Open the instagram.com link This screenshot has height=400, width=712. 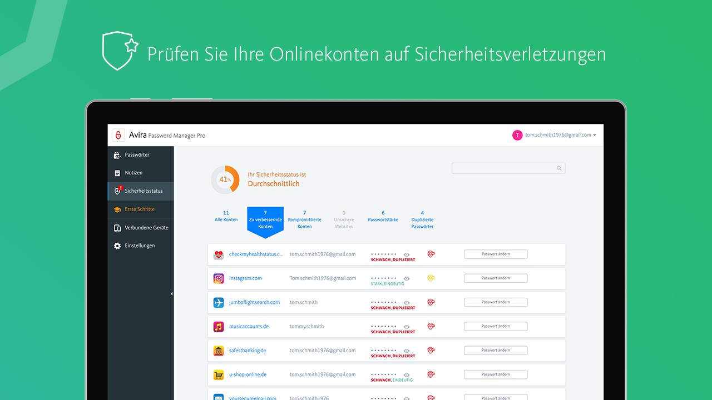[245, 278]
